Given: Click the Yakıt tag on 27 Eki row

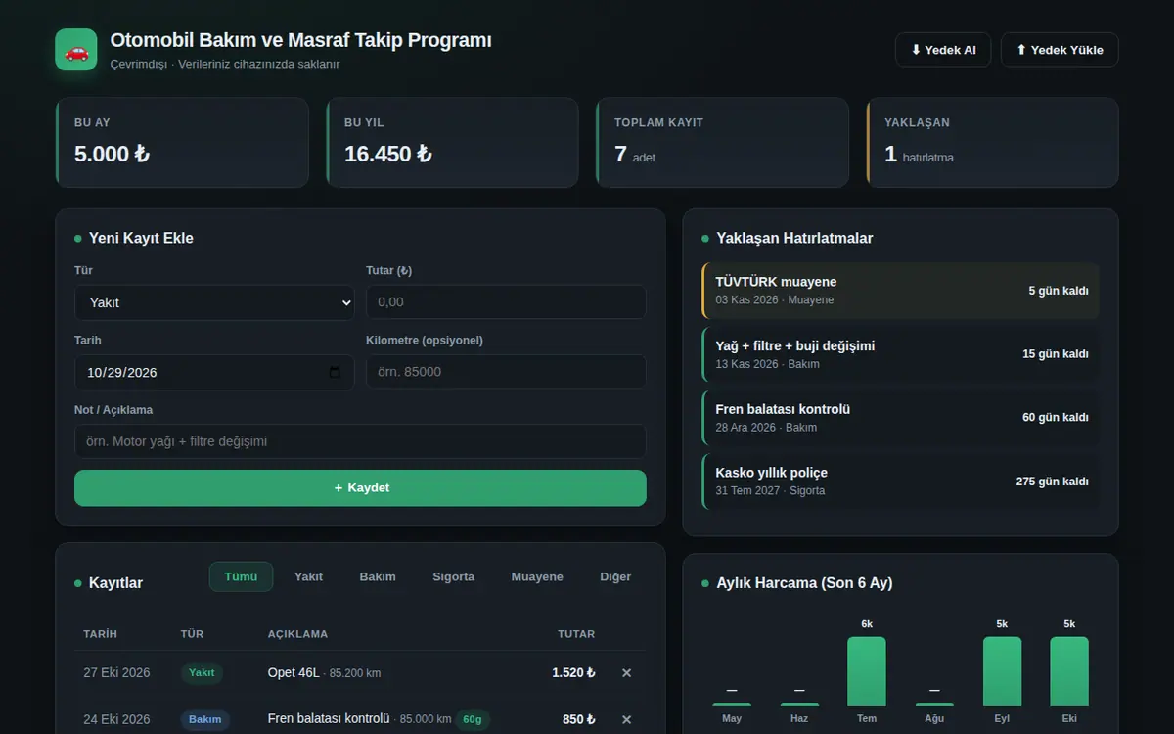Looking at the screenshot, I should point(202,673).
